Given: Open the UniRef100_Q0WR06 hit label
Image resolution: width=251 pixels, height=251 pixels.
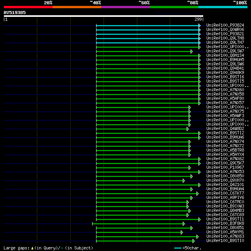Looking at the screenshot, I should coord(225,30).
